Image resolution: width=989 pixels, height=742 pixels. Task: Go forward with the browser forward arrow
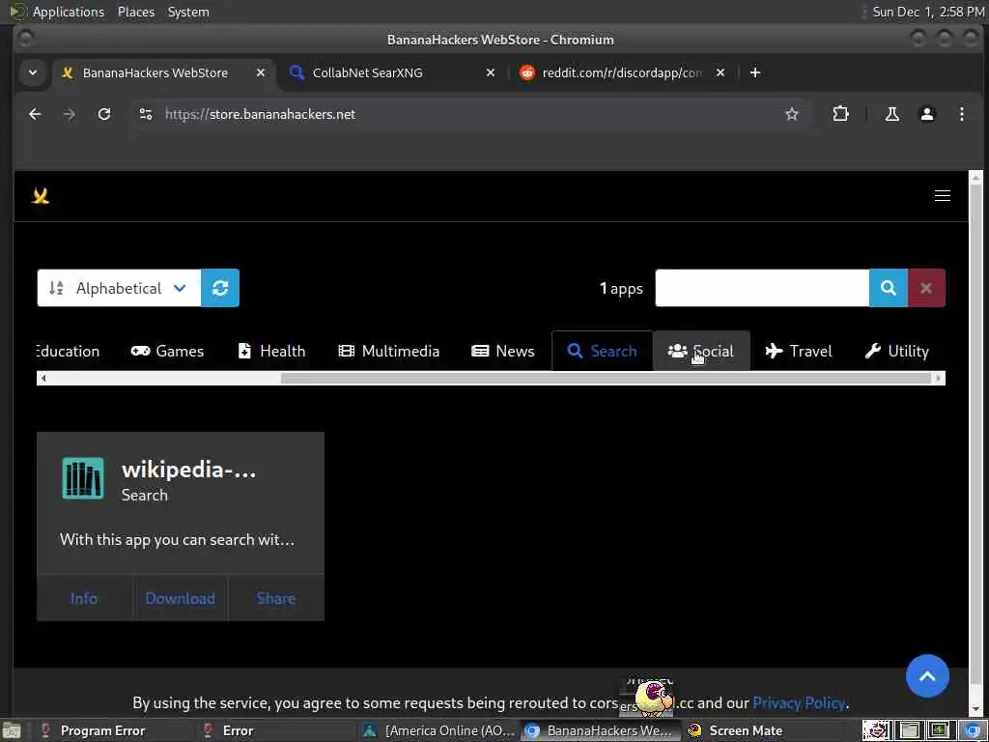tap(70, 114)
